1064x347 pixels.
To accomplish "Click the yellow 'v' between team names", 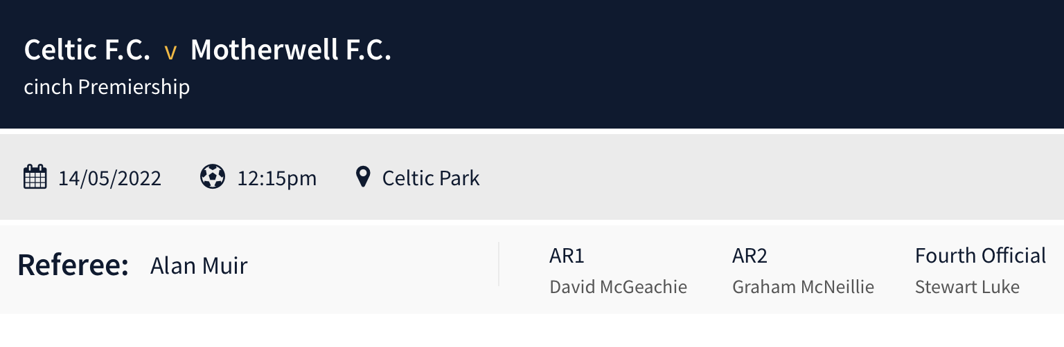I will 170,53.
